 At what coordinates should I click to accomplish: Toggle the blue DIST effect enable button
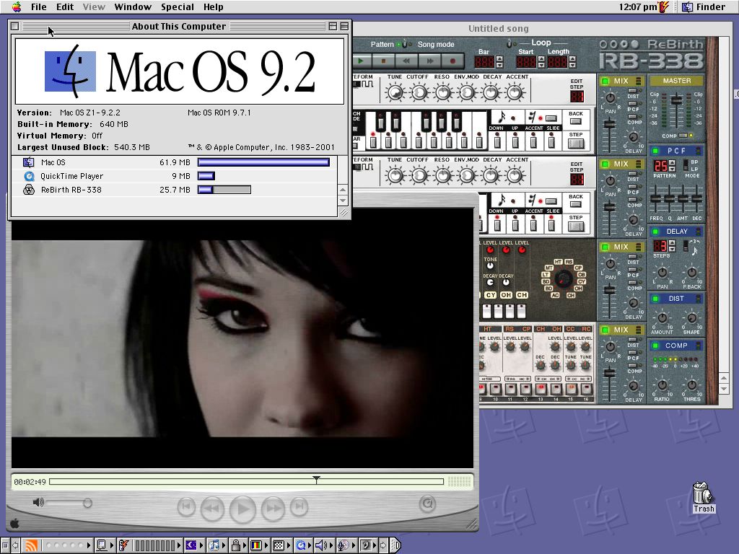point(655,298)
